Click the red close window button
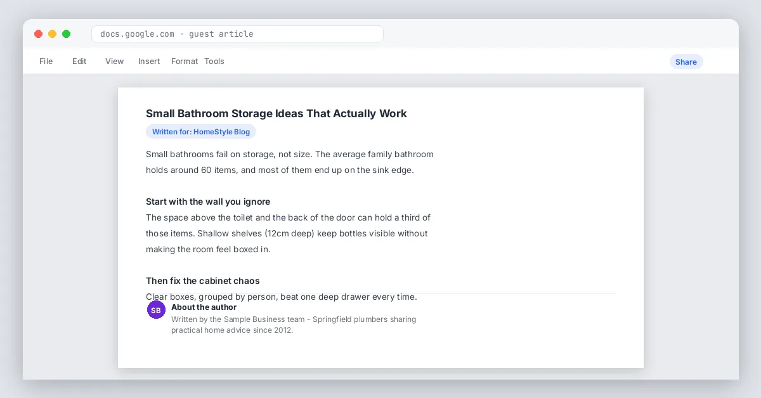 coord(38,34)
